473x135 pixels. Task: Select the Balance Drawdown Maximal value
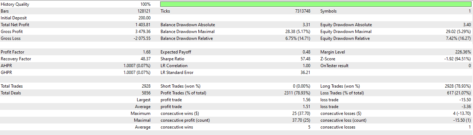pos(298,32)
